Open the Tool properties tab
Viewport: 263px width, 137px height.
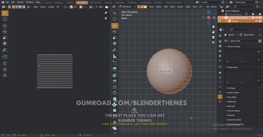(220, 35)
